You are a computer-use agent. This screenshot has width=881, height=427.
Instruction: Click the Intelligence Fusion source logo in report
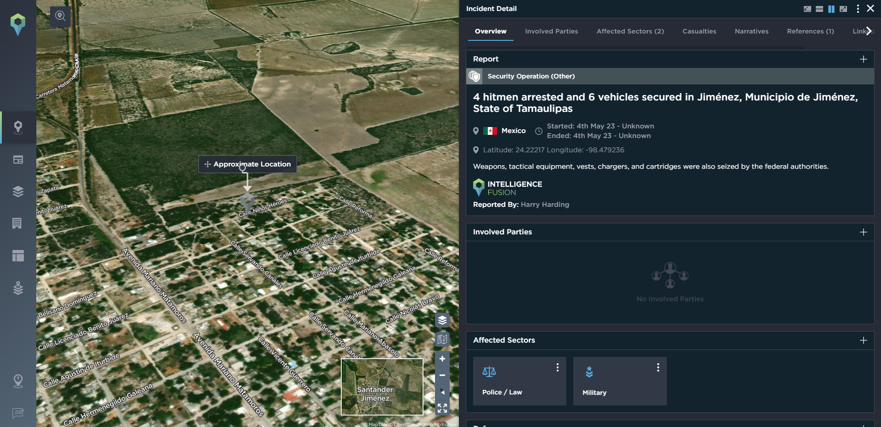click(x=508, y=188)
